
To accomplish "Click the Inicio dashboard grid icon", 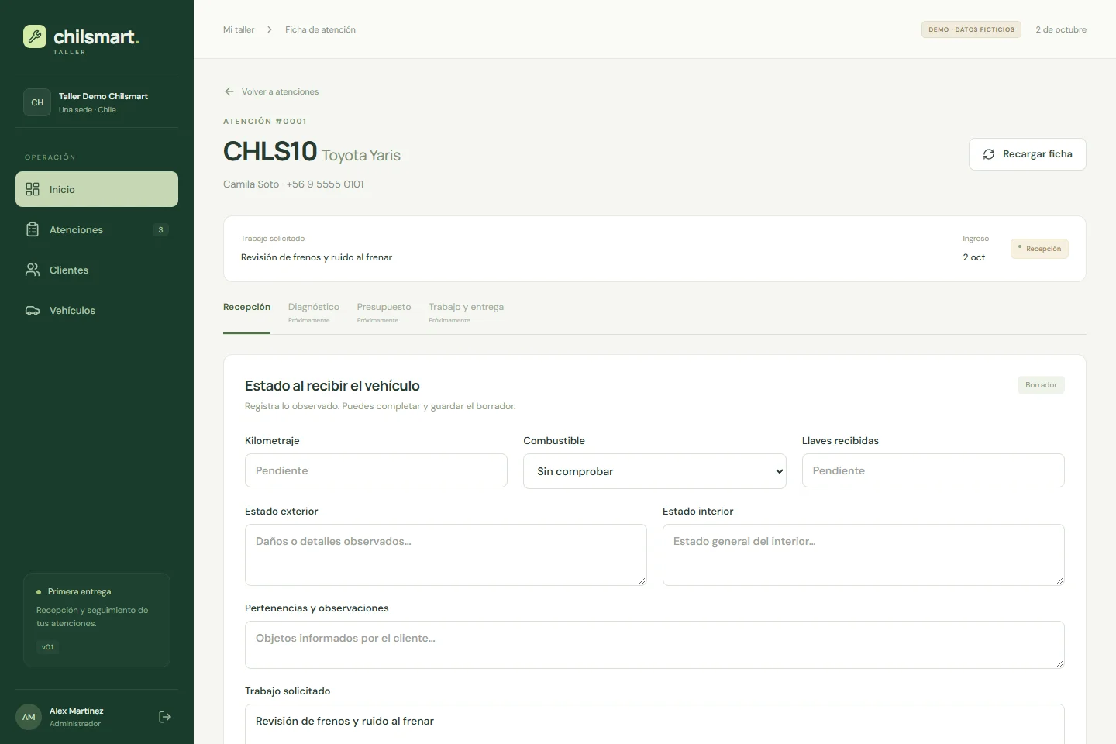I will click(x=33, y=189).
